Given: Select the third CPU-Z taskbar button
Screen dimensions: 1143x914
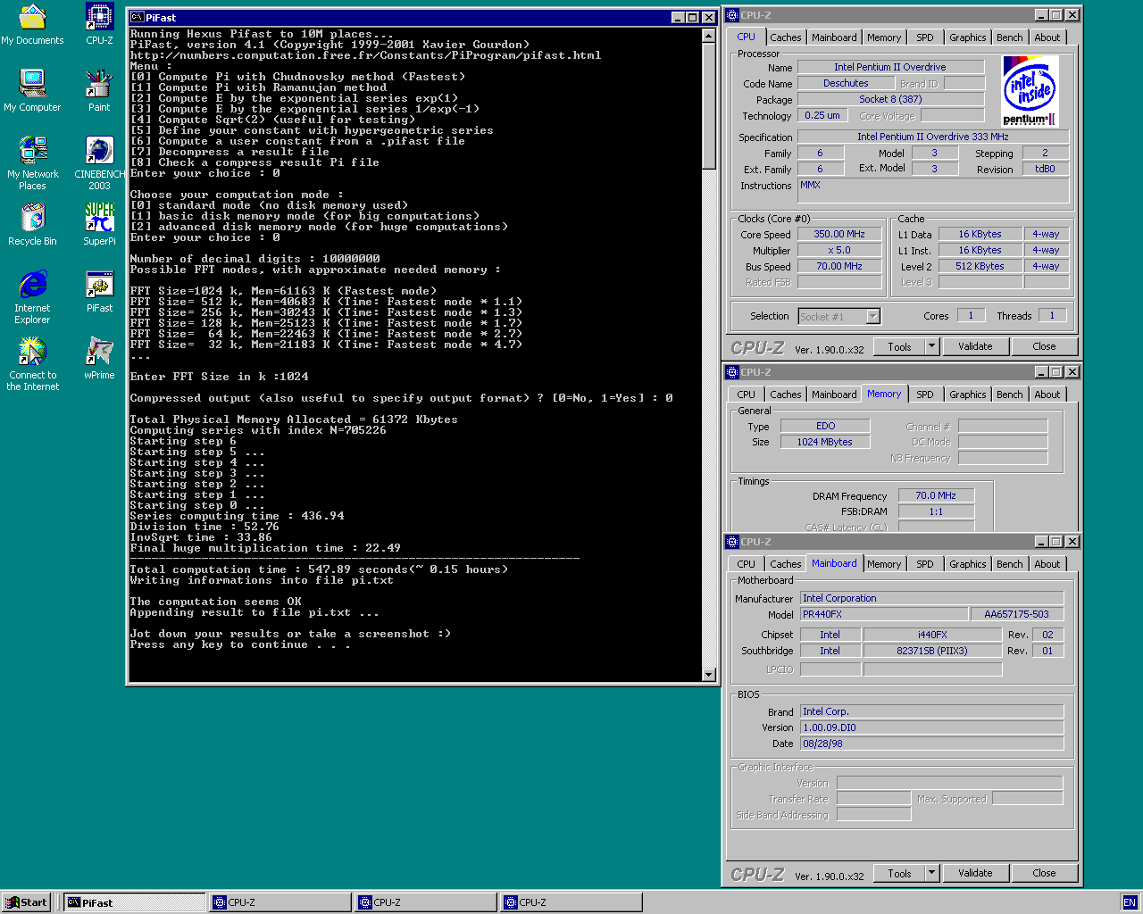Looking at the screenshot, I should 571,902.
